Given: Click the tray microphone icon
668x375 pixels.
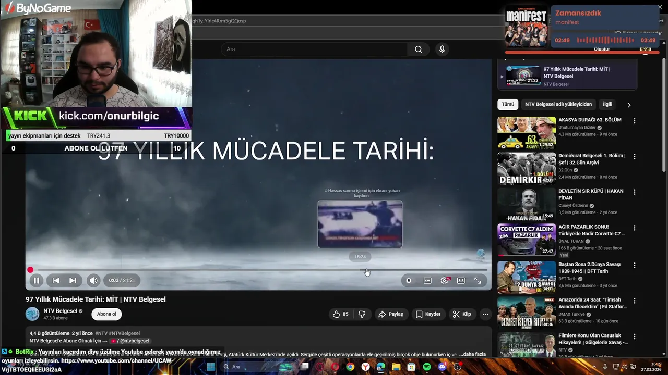Looking at the screenshot, I should (605, 367).
